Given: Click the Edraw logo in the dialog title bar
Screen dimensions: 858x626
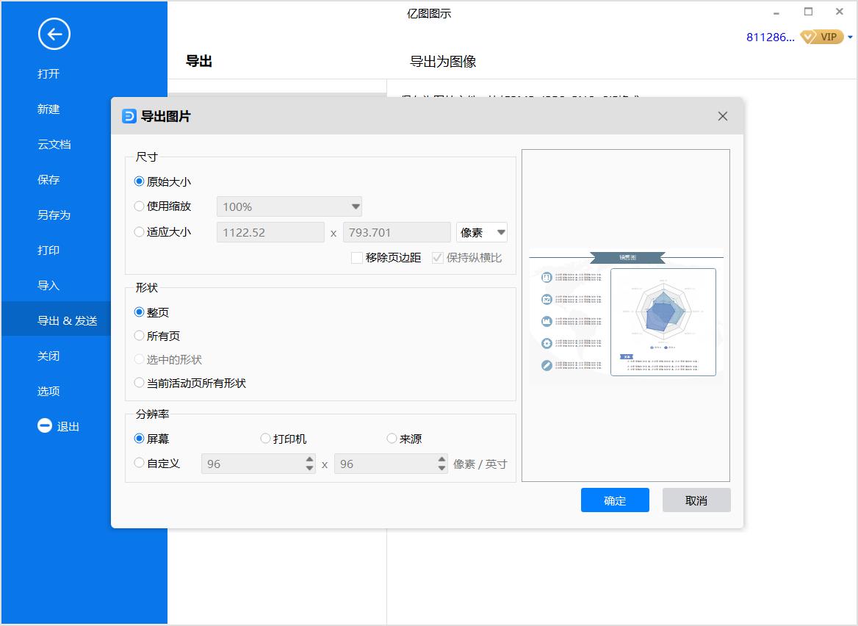Looking at the screenshot, I should [127, 116].
